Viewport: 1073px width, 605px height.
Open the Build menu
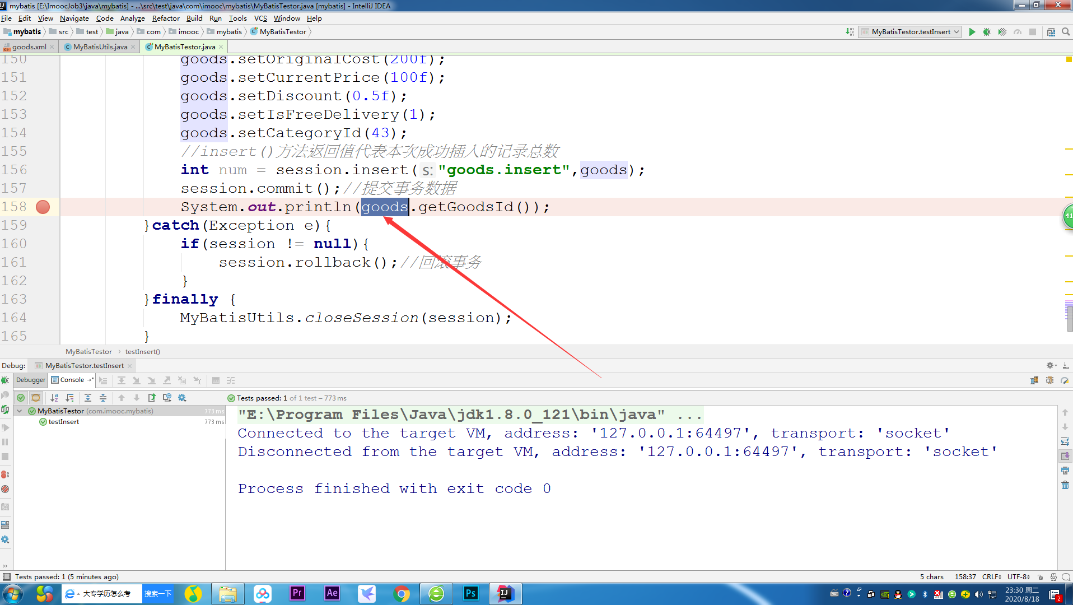click(194, 18)
